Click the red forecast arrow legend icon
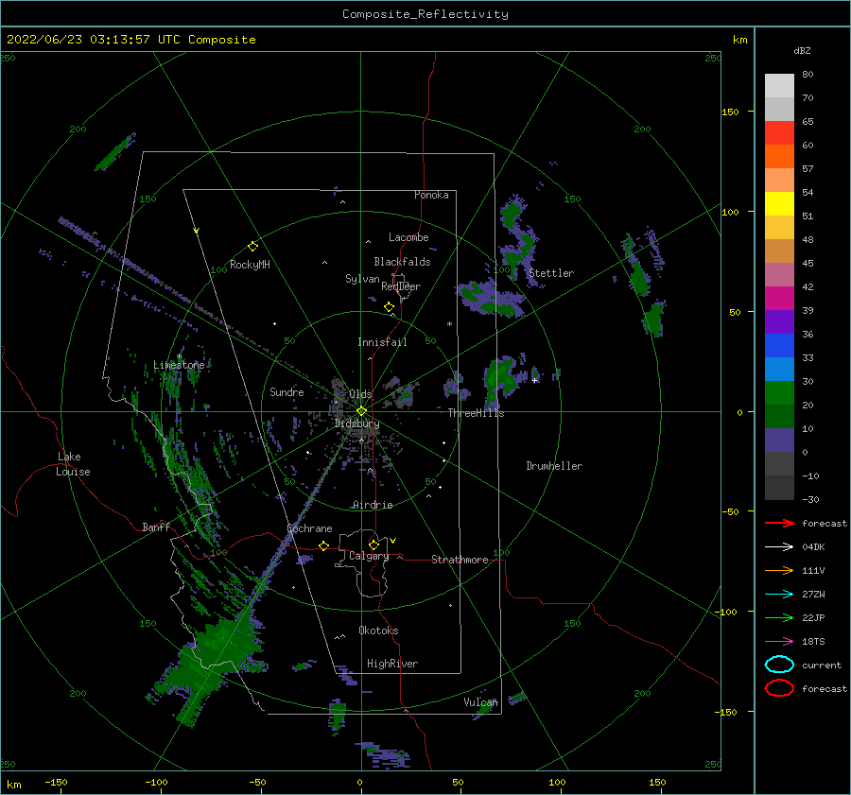Viewport: 851px width, 795px height. 779,523
